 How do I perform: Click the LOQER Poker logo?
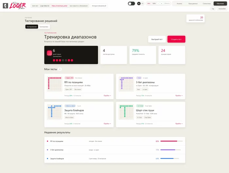click(x=18, y=6)
